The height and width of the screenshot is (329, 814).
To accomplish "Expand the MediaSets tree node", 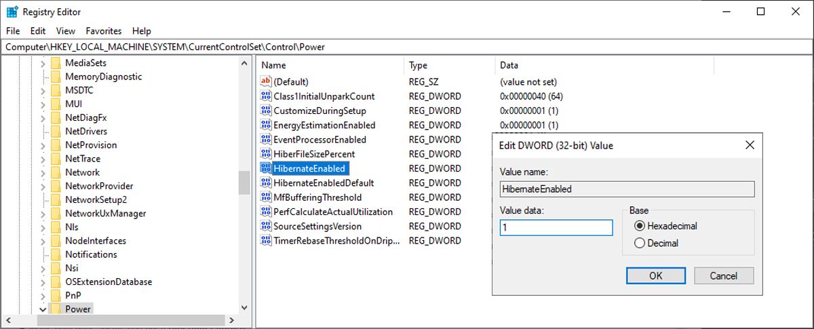I will coord(43,63).
